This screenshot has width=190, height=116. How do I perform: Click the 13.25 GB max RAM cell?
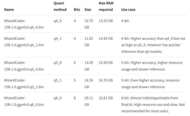click(106, 21)
